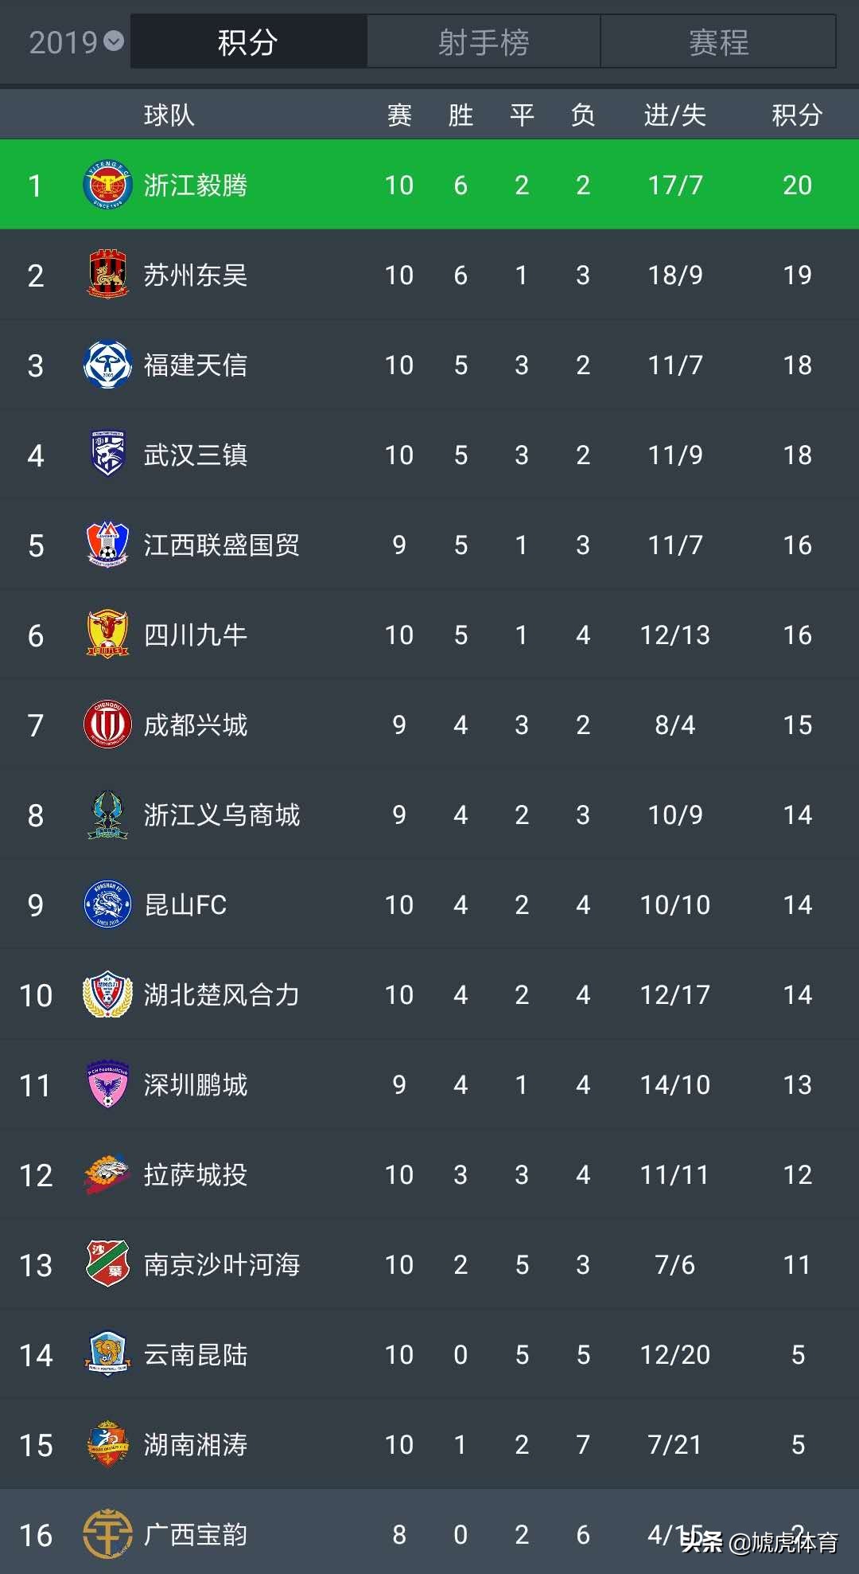Click the 进/失 column header
Screen dimensions: 859x1574
tap(674, 115)
